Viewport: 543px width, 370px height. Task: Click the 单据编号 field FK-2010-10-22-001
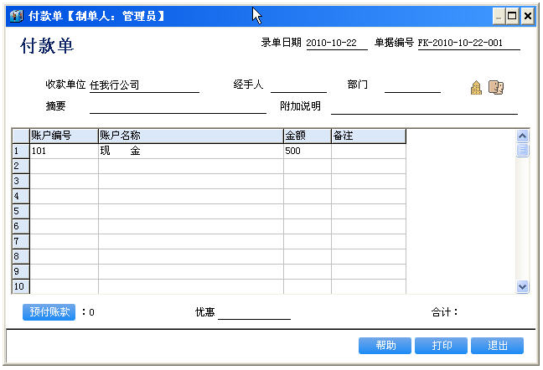pyautogui.click(x=469, y=43)
